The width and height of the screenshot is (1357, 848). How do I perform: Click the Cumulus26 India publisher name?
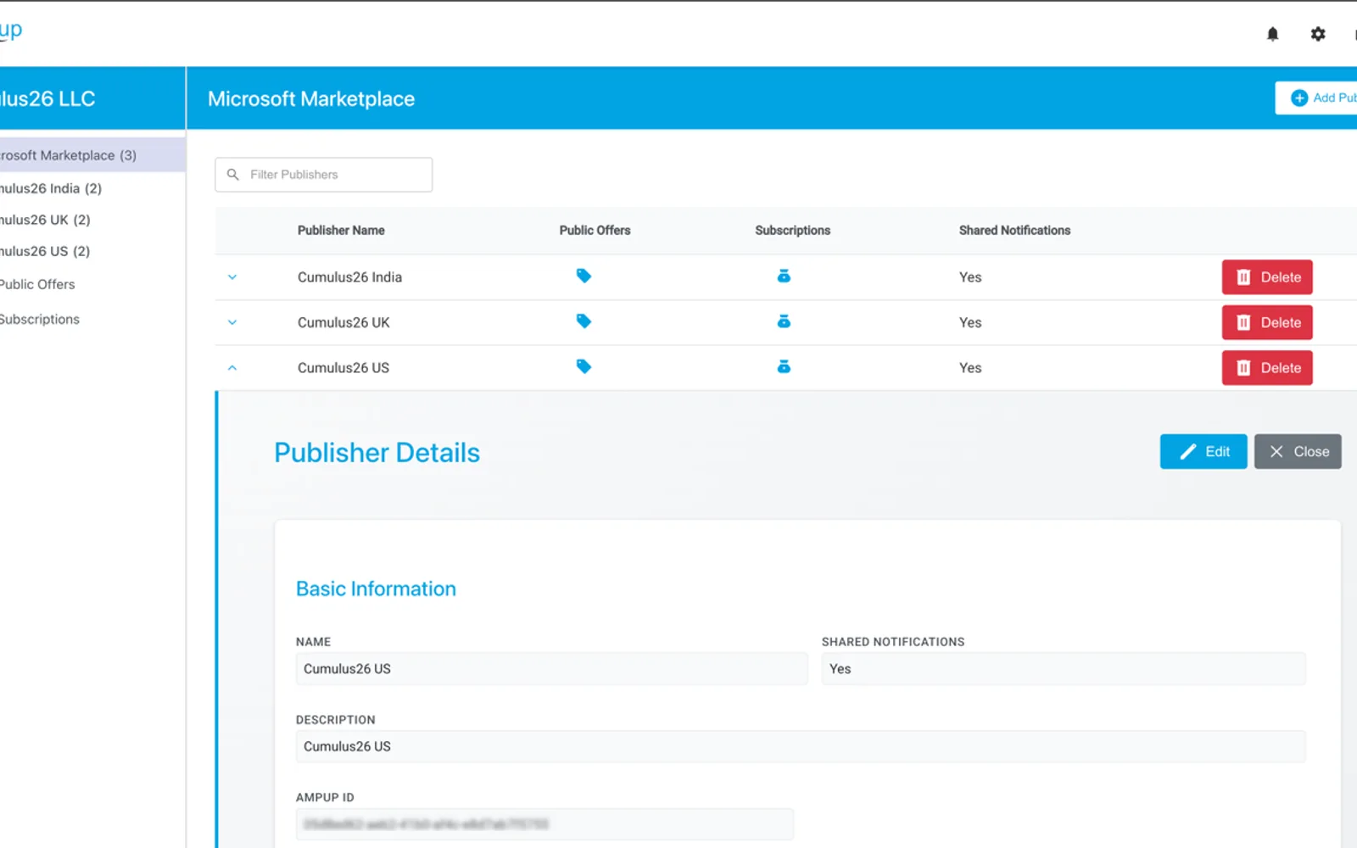(x=349, y=277)
